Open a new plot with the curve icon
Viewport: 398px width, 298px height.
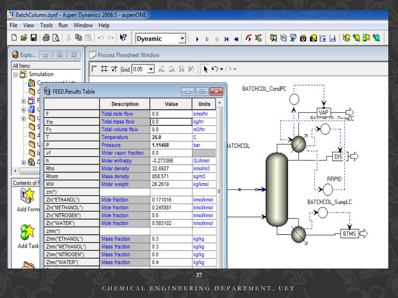pyautogui.click(x=323, y=38)
